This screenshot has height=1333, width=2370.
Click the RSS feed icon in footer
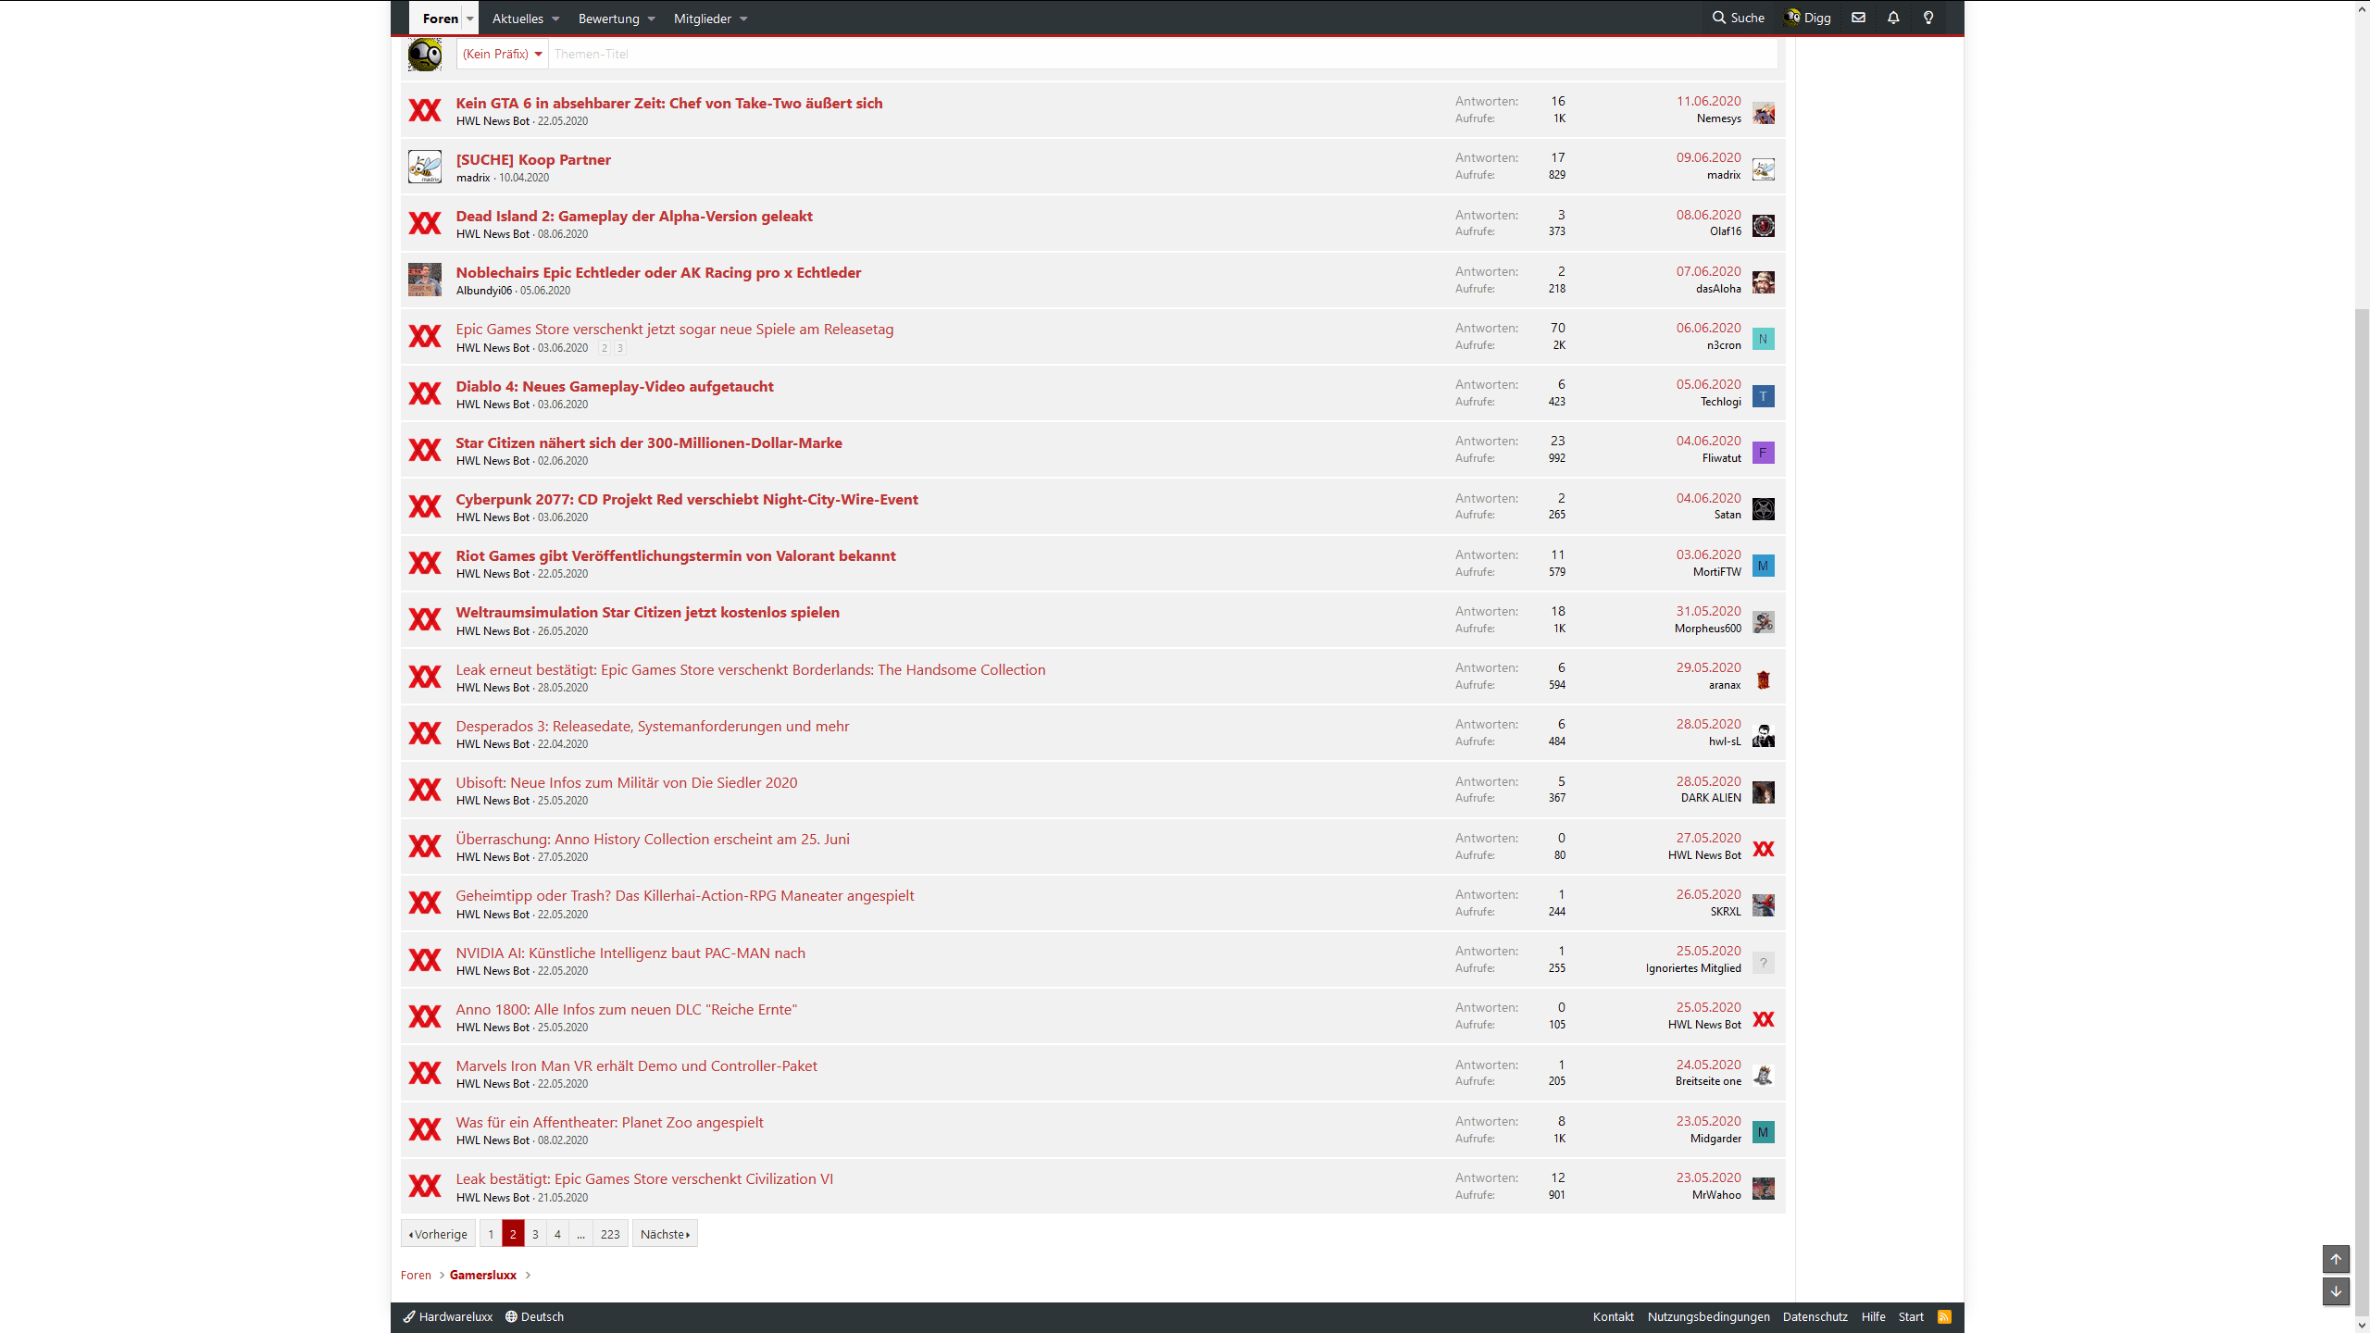pyautogui.click(x=1944, y=1316)
